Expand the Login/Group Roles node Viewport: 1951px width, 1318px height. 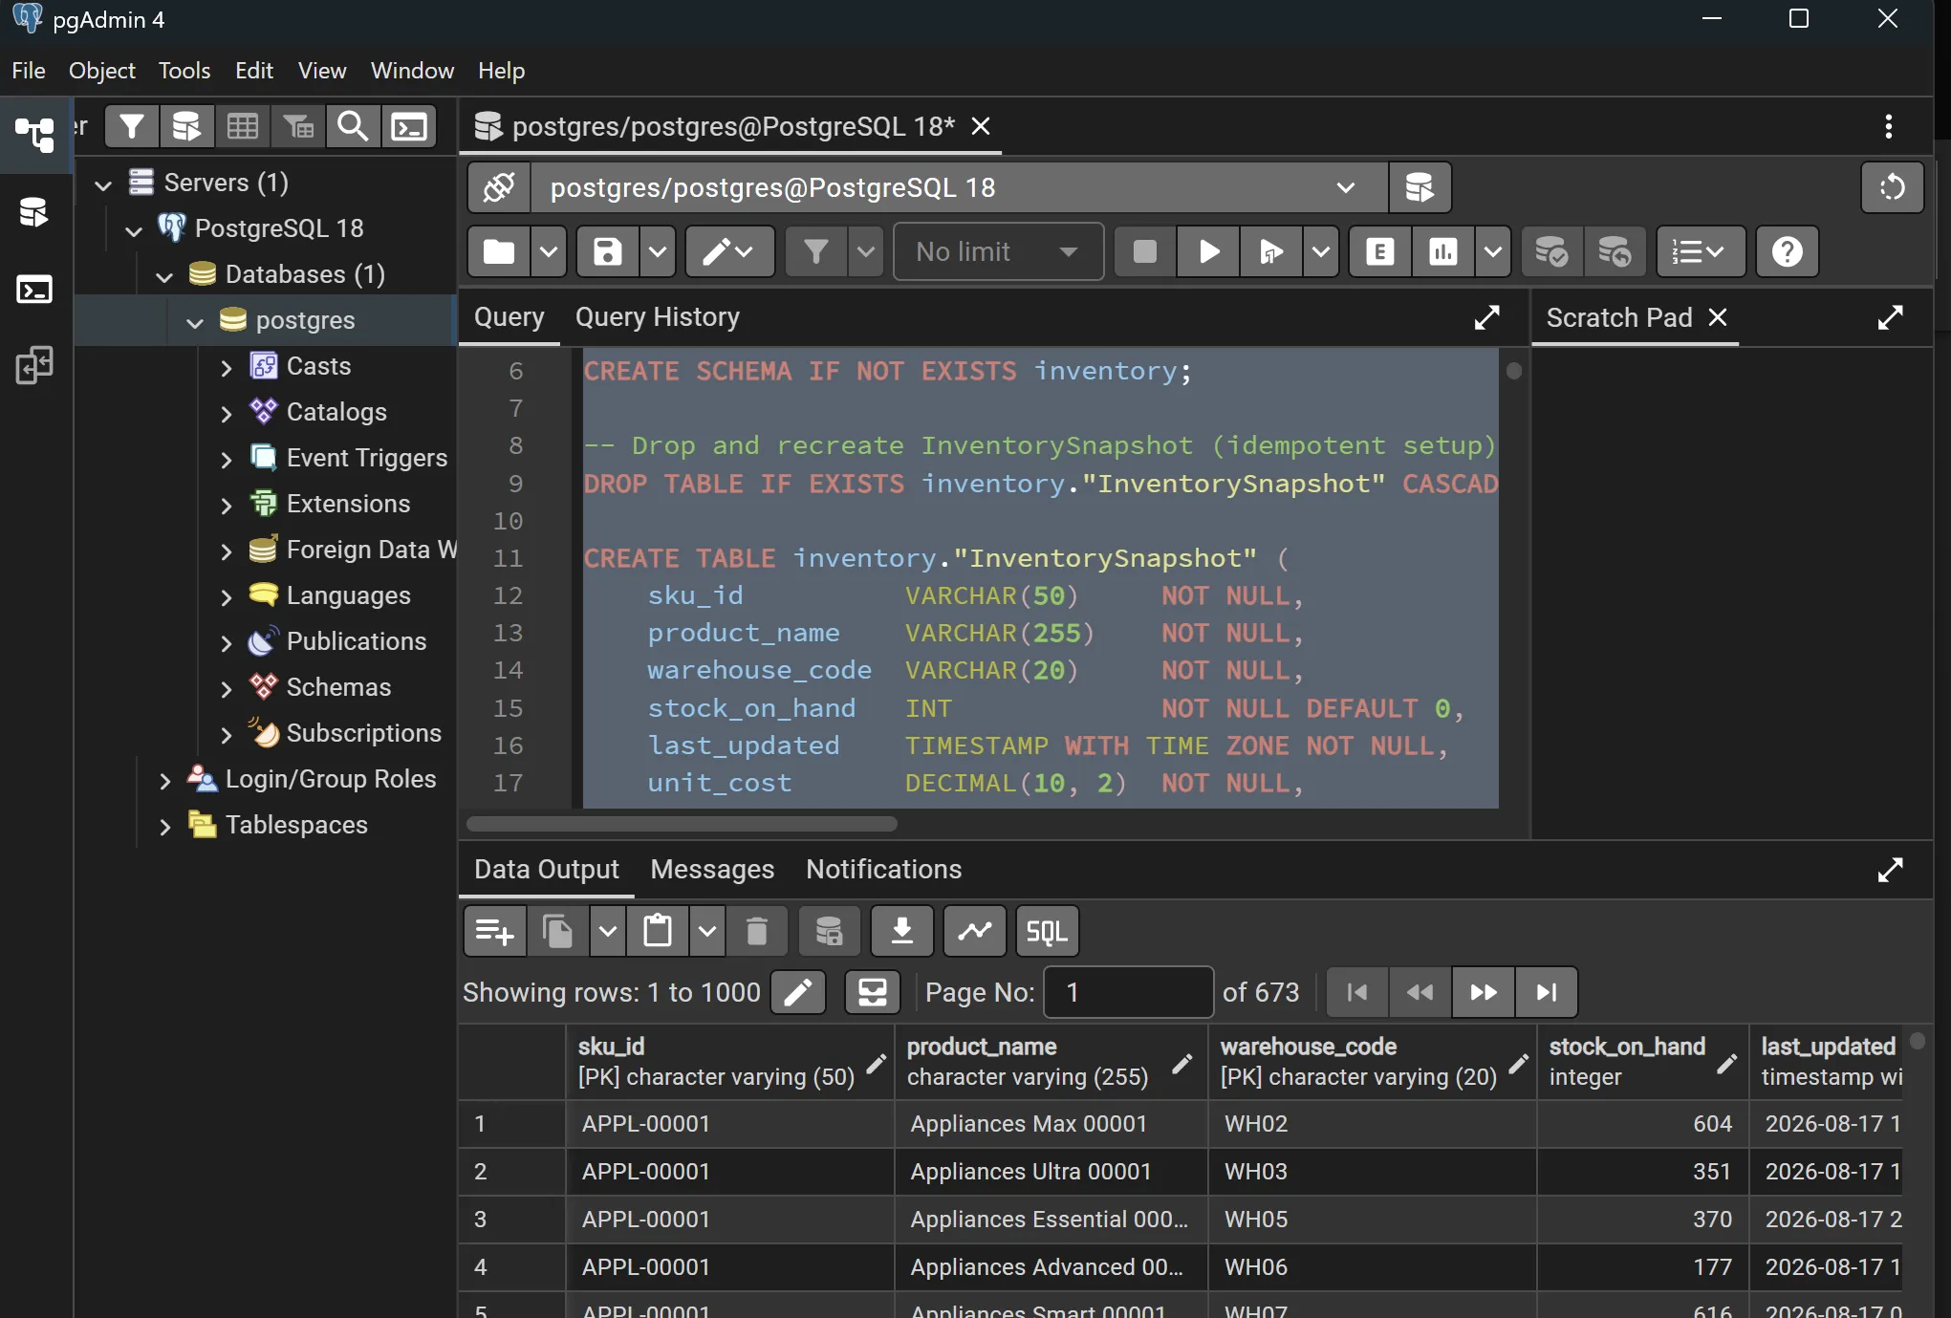pos(165,780)
